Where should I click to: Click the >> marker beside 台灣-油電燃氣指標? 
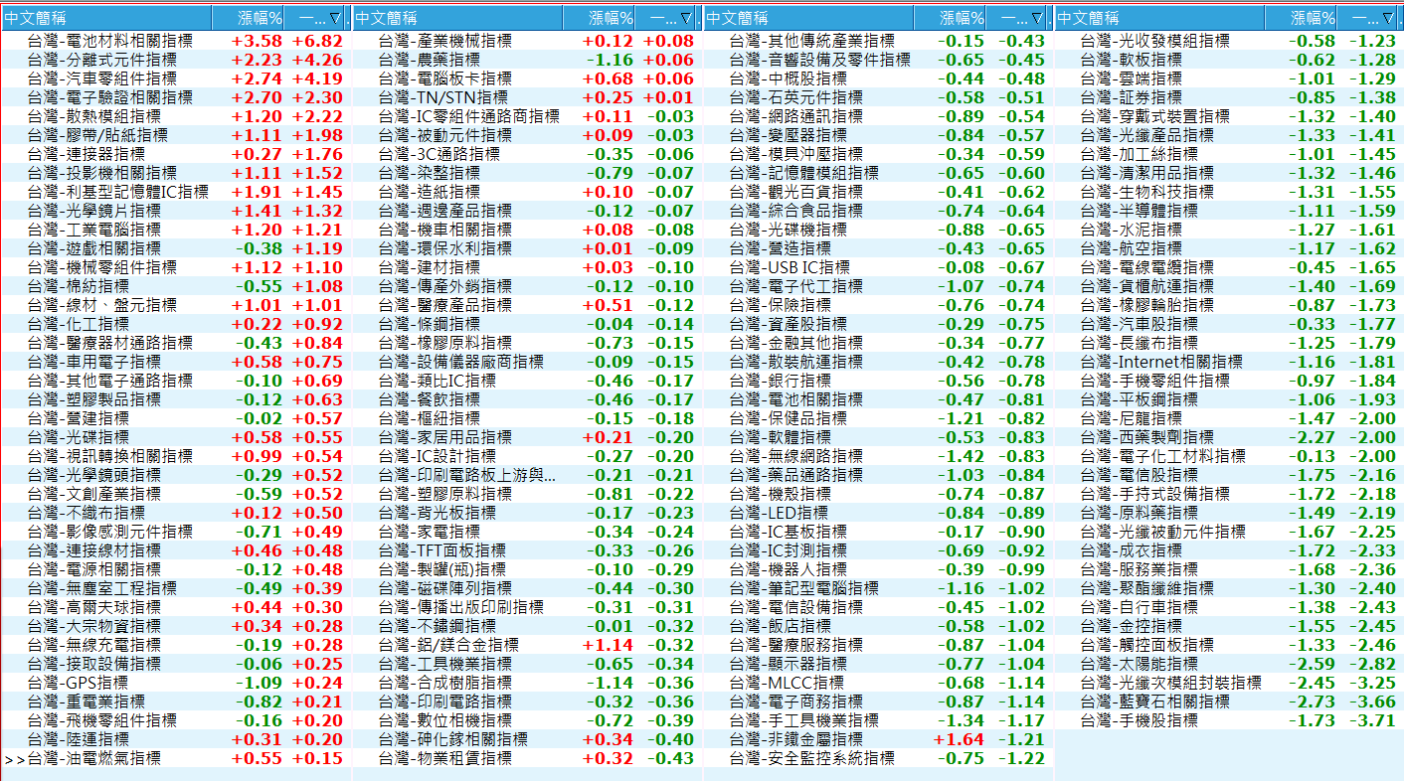(x=14, y=759)
